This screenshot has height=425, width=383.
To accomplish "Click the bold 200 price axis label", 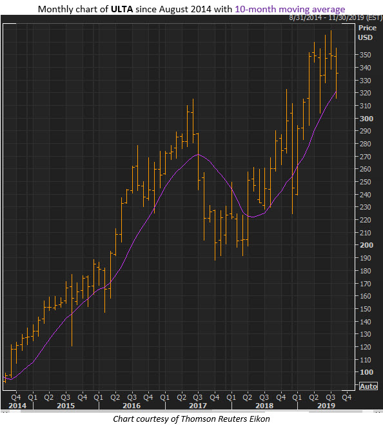I will coord(366,245).
